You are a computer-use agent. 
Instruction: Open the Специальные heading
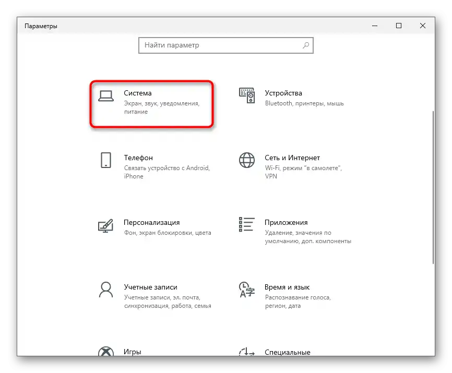[288, 352]
